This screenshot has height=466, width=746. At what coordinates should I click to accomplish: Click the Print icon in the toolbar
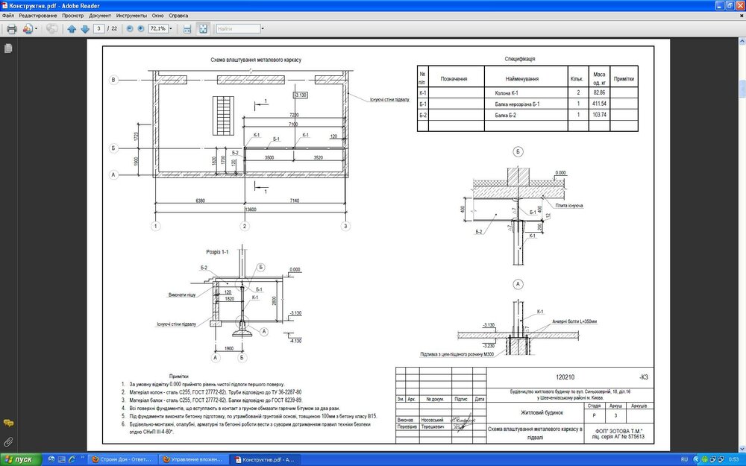(11, 29)
